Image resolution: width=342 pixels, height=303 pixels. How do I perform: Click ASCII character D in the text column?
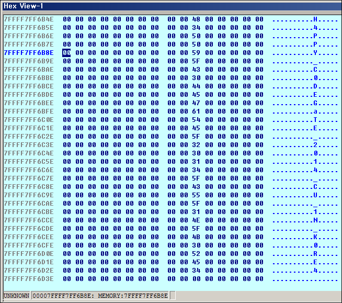pos(315,86)
